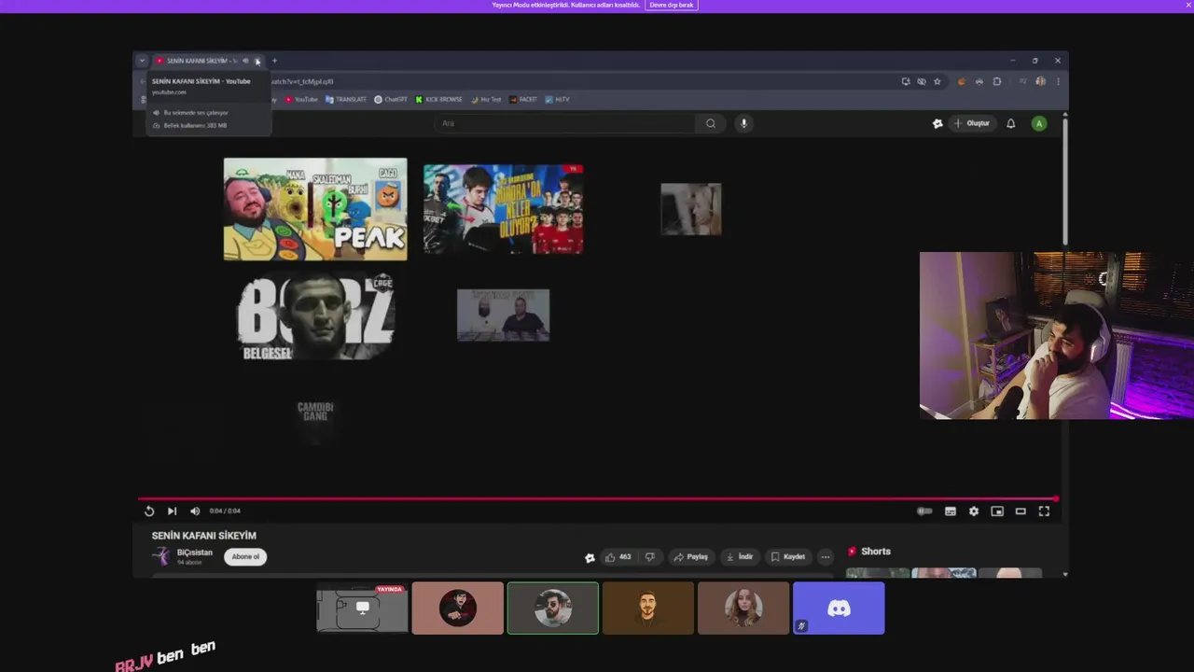Mute the YouTube player volume

click(x=195, y=511)
